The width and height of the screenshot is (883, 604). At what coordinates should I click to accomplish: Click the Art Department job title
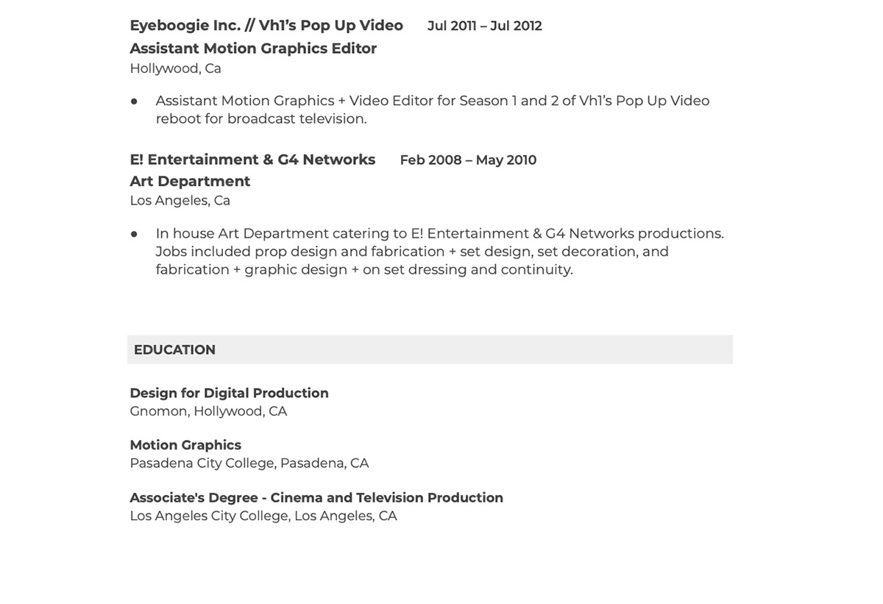click(190, 181)
